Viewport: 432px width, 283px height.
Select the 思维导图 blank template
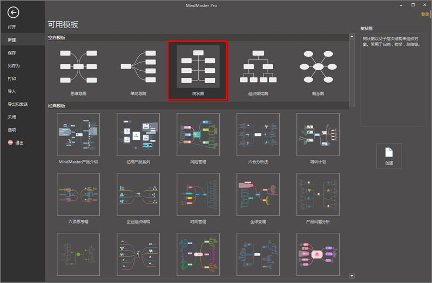[78, 66]
